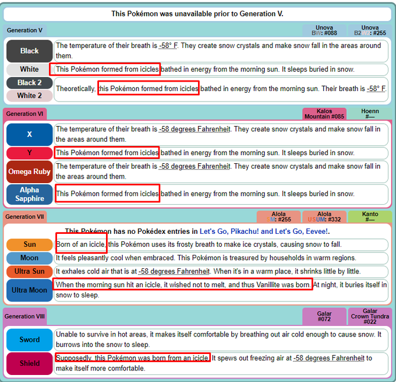Click "-58° F" in the Black 2 entry
This screenshot has width=396, height=382.
[376, 89]
